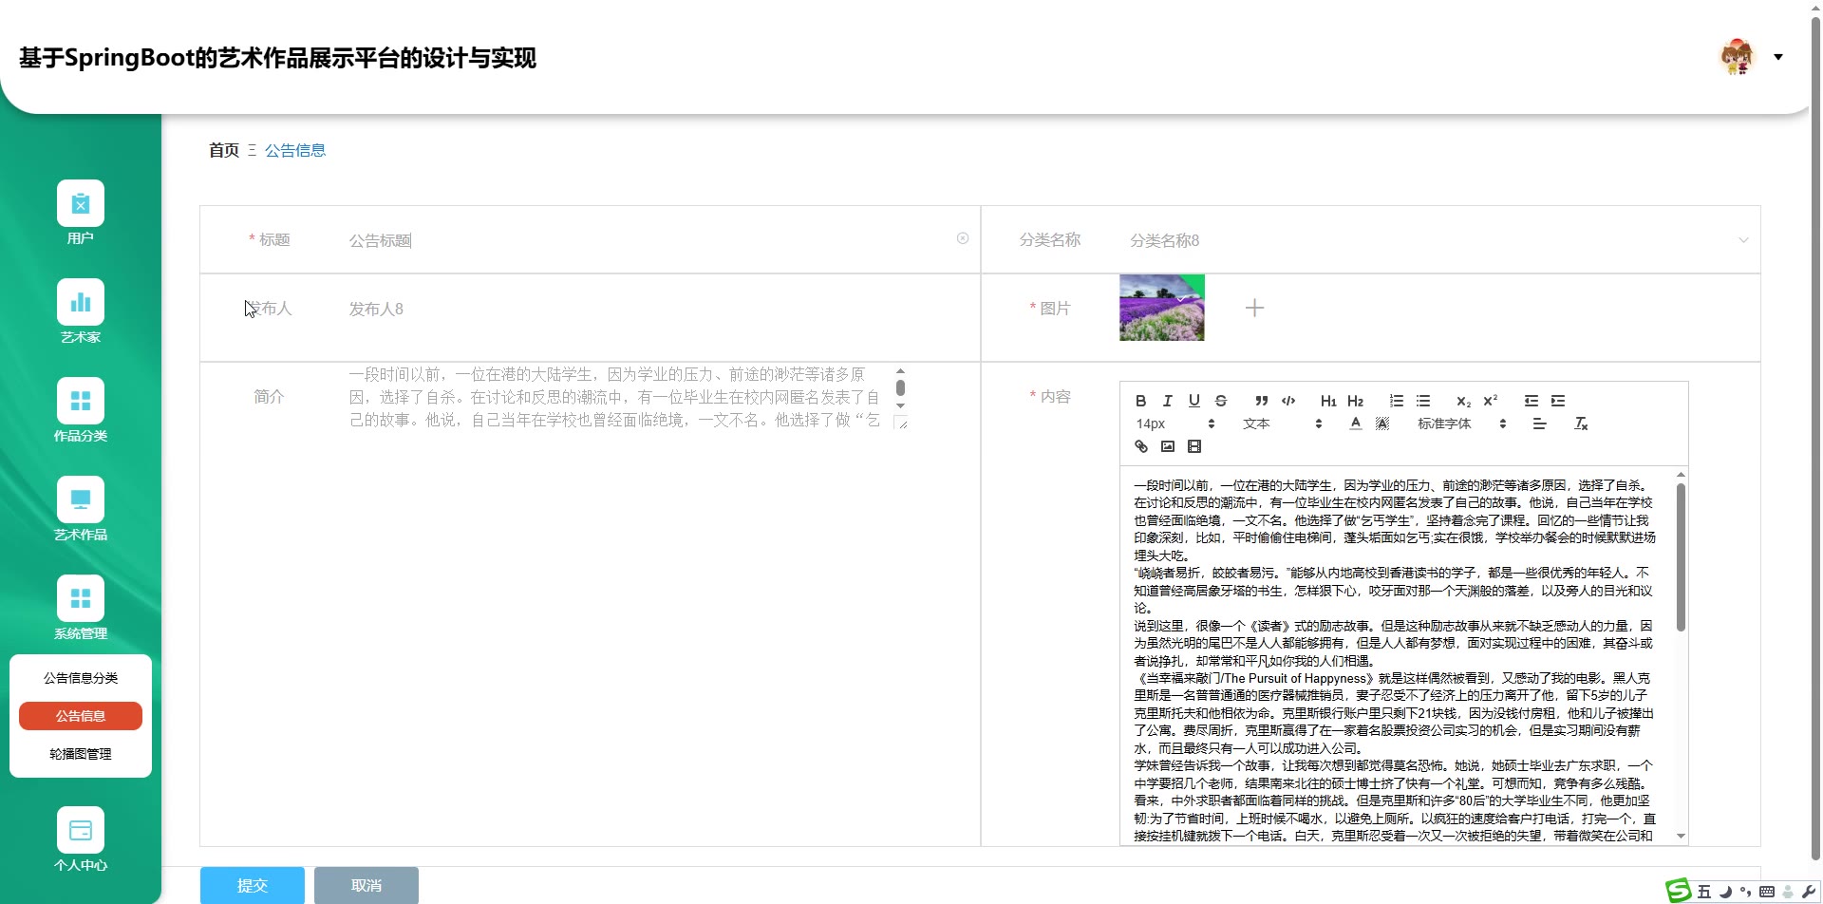Click the uploaded lavender field thumbnail
The image size is (1823, 904).
pos(1161,308)
